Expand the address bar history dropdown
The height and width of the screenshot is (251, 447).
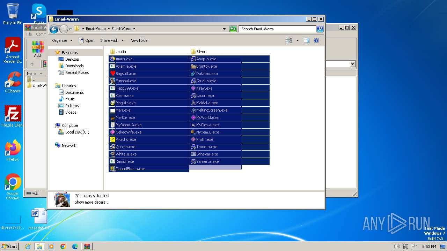click(224, 29)
